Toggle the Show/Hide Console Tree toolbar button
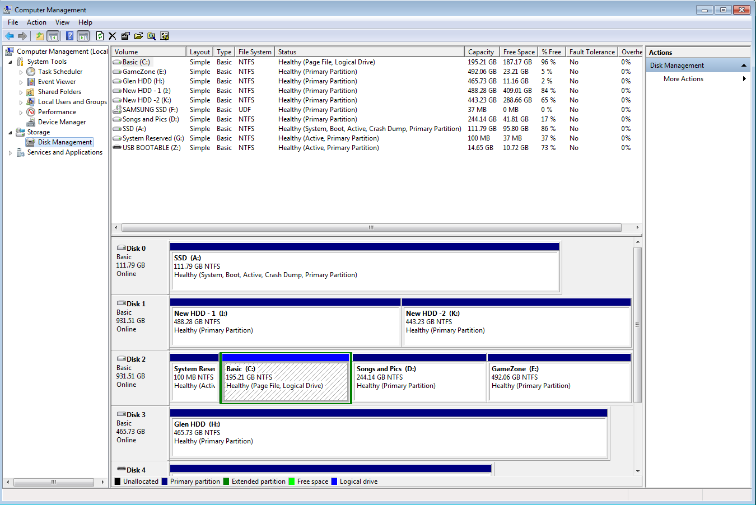The image size is (756, 505). (x=53, y=36)
